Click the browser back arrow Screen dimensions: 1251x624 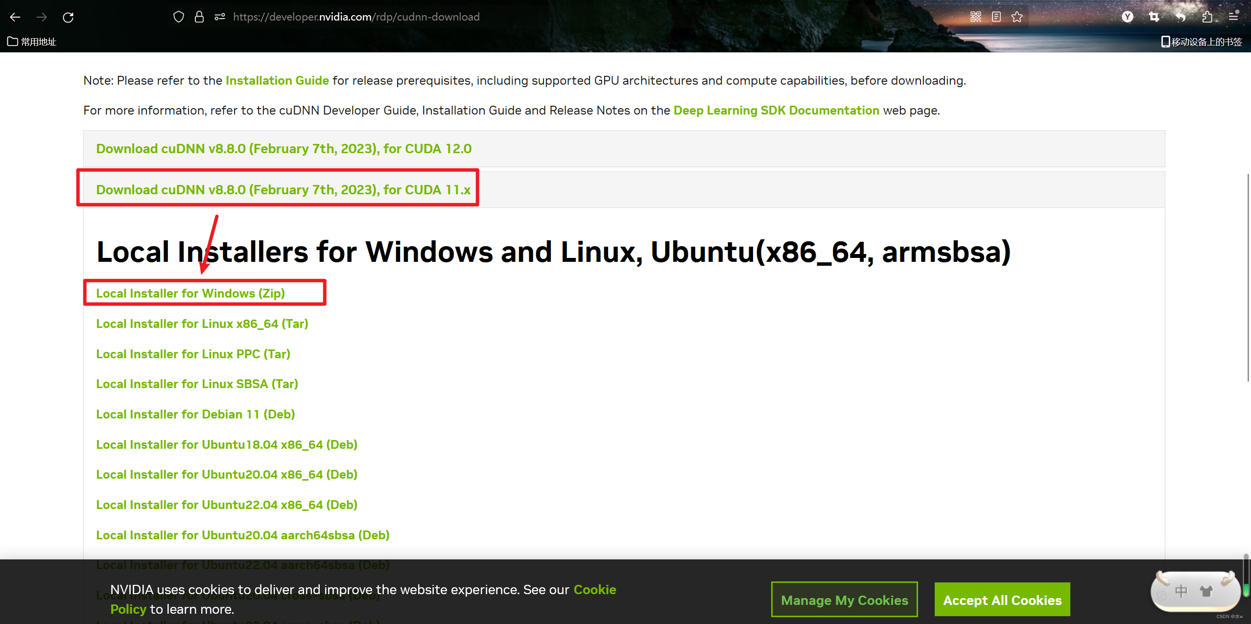pos(15,17)
